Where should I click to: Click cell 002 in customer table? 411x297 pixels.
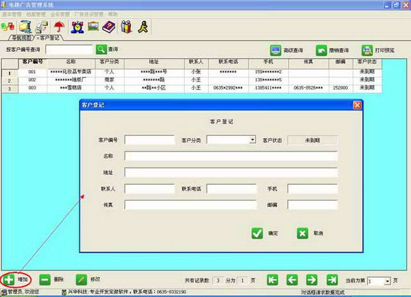[33, 80]
